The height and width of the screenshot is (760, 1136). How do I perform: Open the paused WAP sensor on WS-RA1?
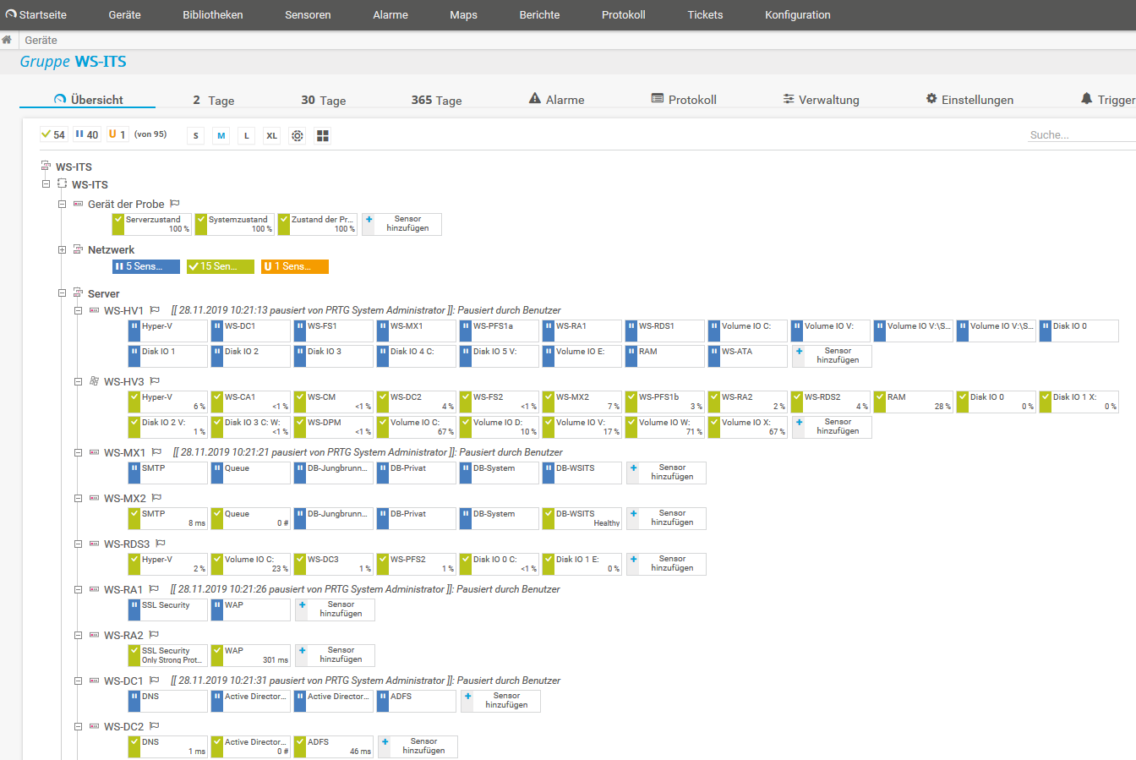tap(250, 610)
